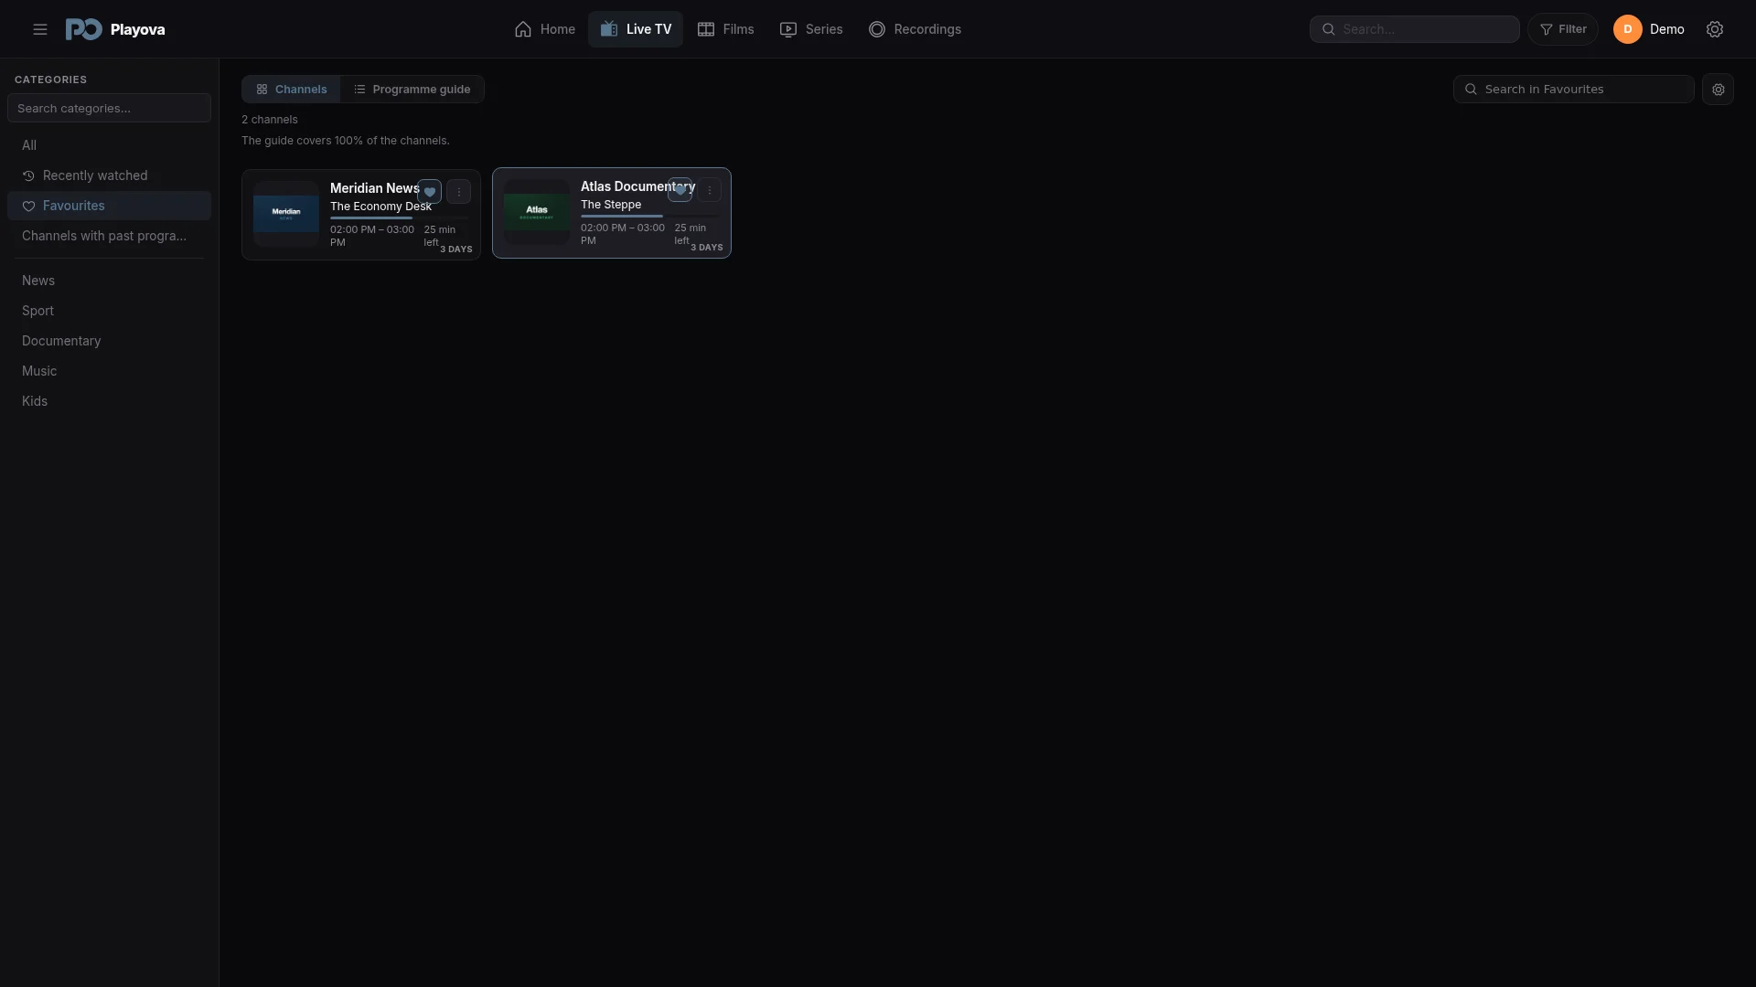Click The Steppe programme title
Screen dimensions: 1756x987
tap(611, 205)
